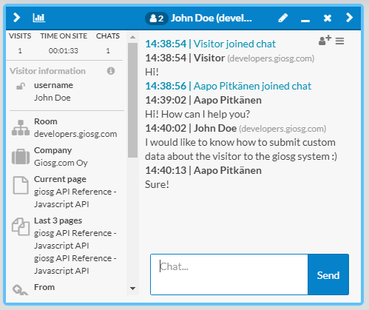Click the From link chain icon
This screenshot has width=369, height=310.
pos(20,290)
